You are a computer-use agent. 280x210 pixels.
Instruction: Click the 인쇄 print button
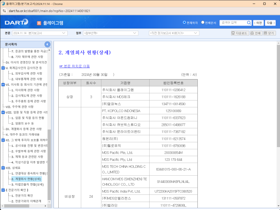click(256, 33)
